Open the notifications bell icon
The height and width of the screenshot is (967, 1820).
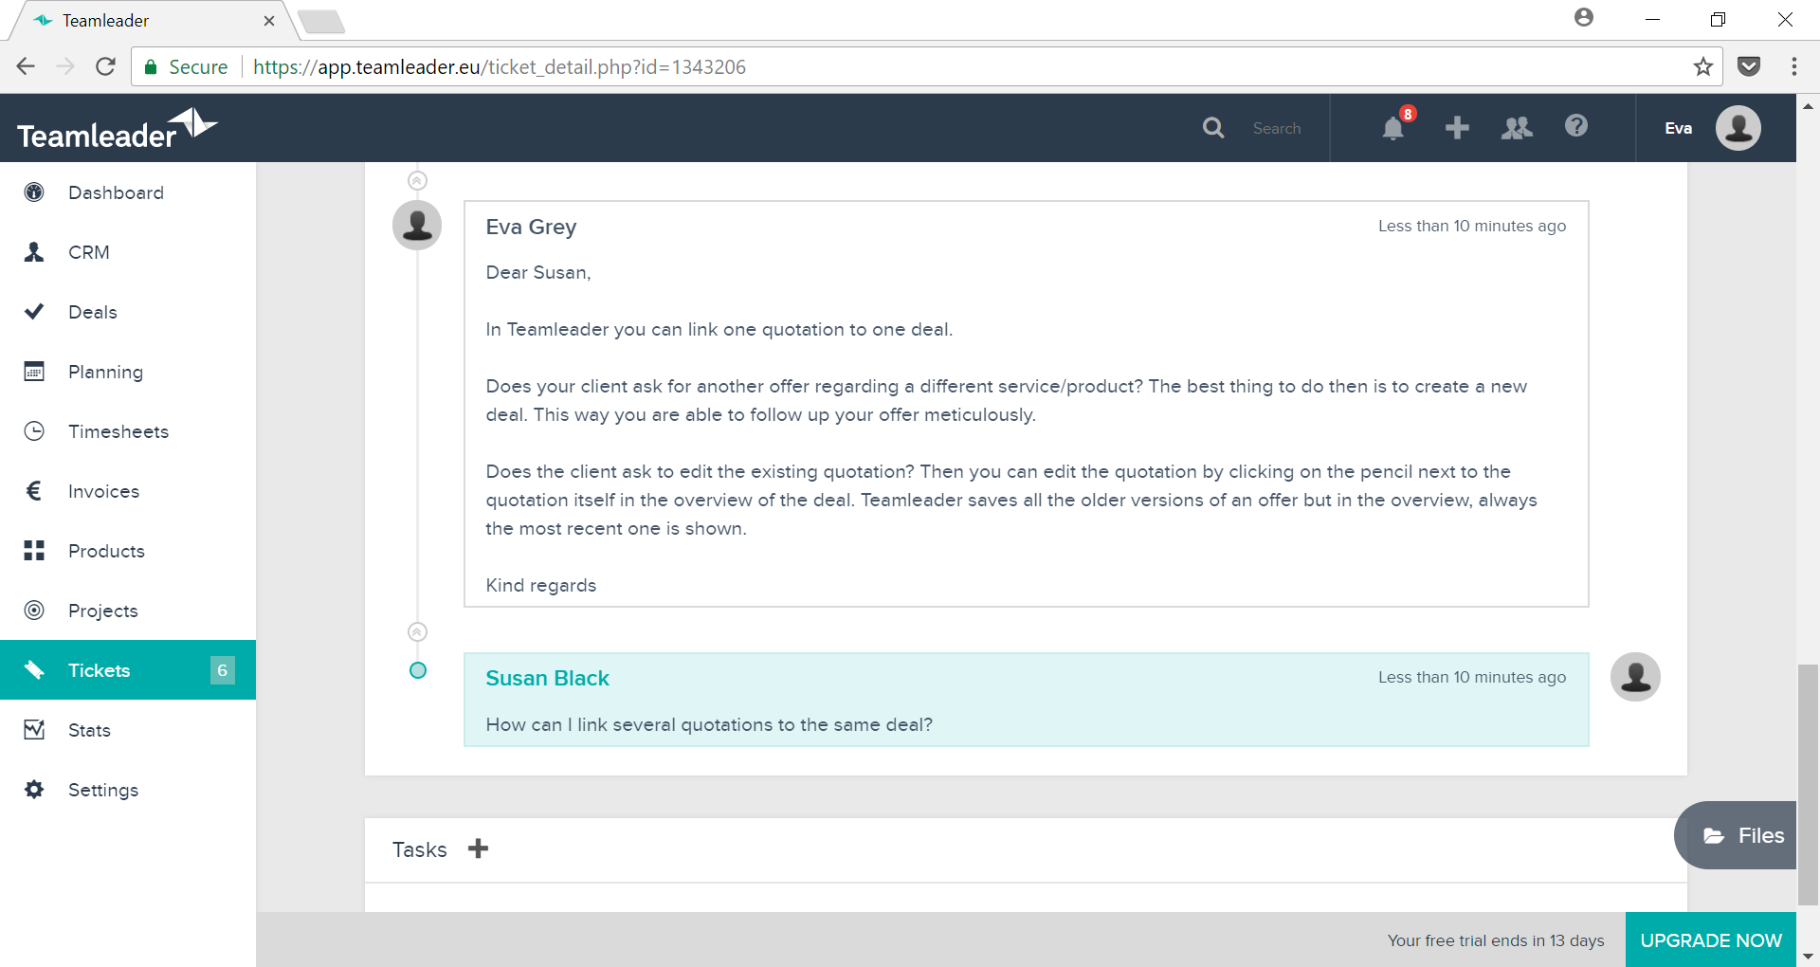click(1392, 128)
